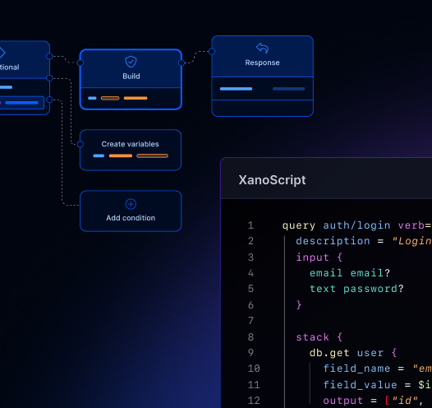Select the Build node's right connector dot
The height and width of the screenshot is (408, 432).
click(x=182, y=63)
